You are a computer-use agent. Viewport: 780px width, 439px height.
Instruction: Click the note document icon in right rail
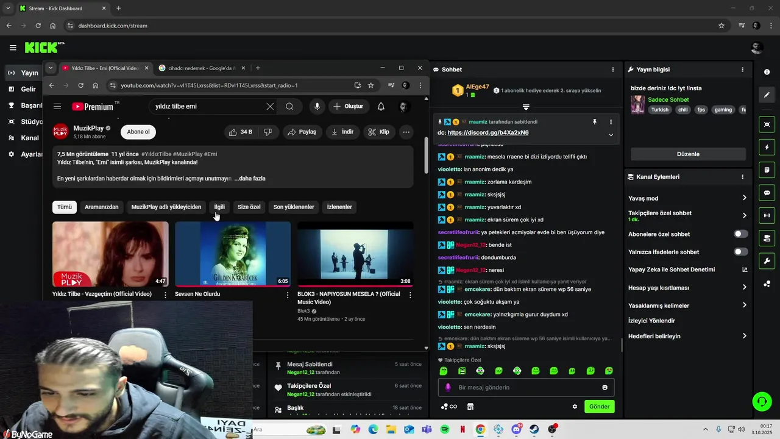tap(767, 170)
